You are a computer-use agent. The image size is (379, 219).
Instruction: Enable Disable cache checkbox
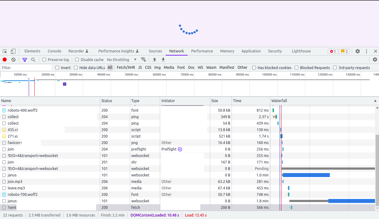click(x=77, y=60)
